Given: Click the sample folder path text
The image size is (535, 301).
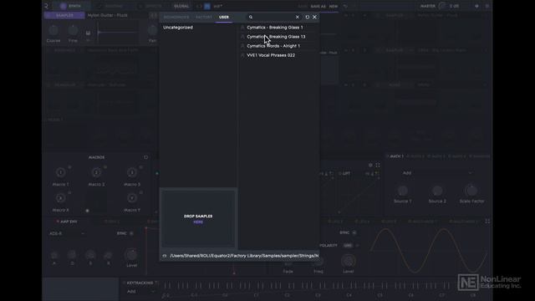Looking at the screenshot, I should point(244,256).
